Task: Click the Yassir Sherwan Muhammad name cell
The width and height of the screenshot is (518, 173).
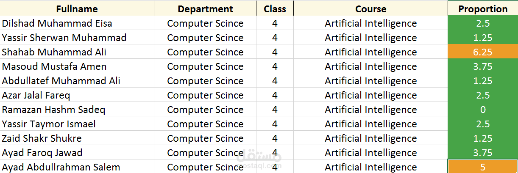Action: pos(64,38)
